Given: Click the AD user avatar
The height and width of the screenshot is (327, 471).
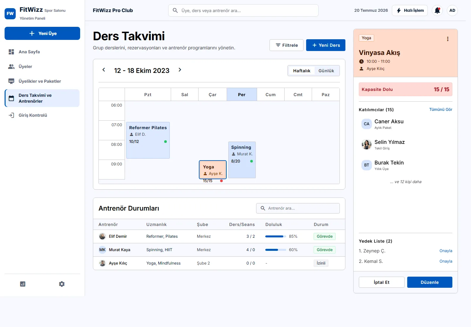Looking at the screenshot, I should [452, 10].
